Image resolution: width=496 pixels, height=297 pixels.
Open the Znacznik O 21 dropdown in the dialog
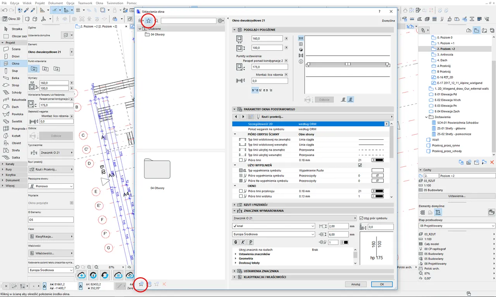tap(294, 218)
